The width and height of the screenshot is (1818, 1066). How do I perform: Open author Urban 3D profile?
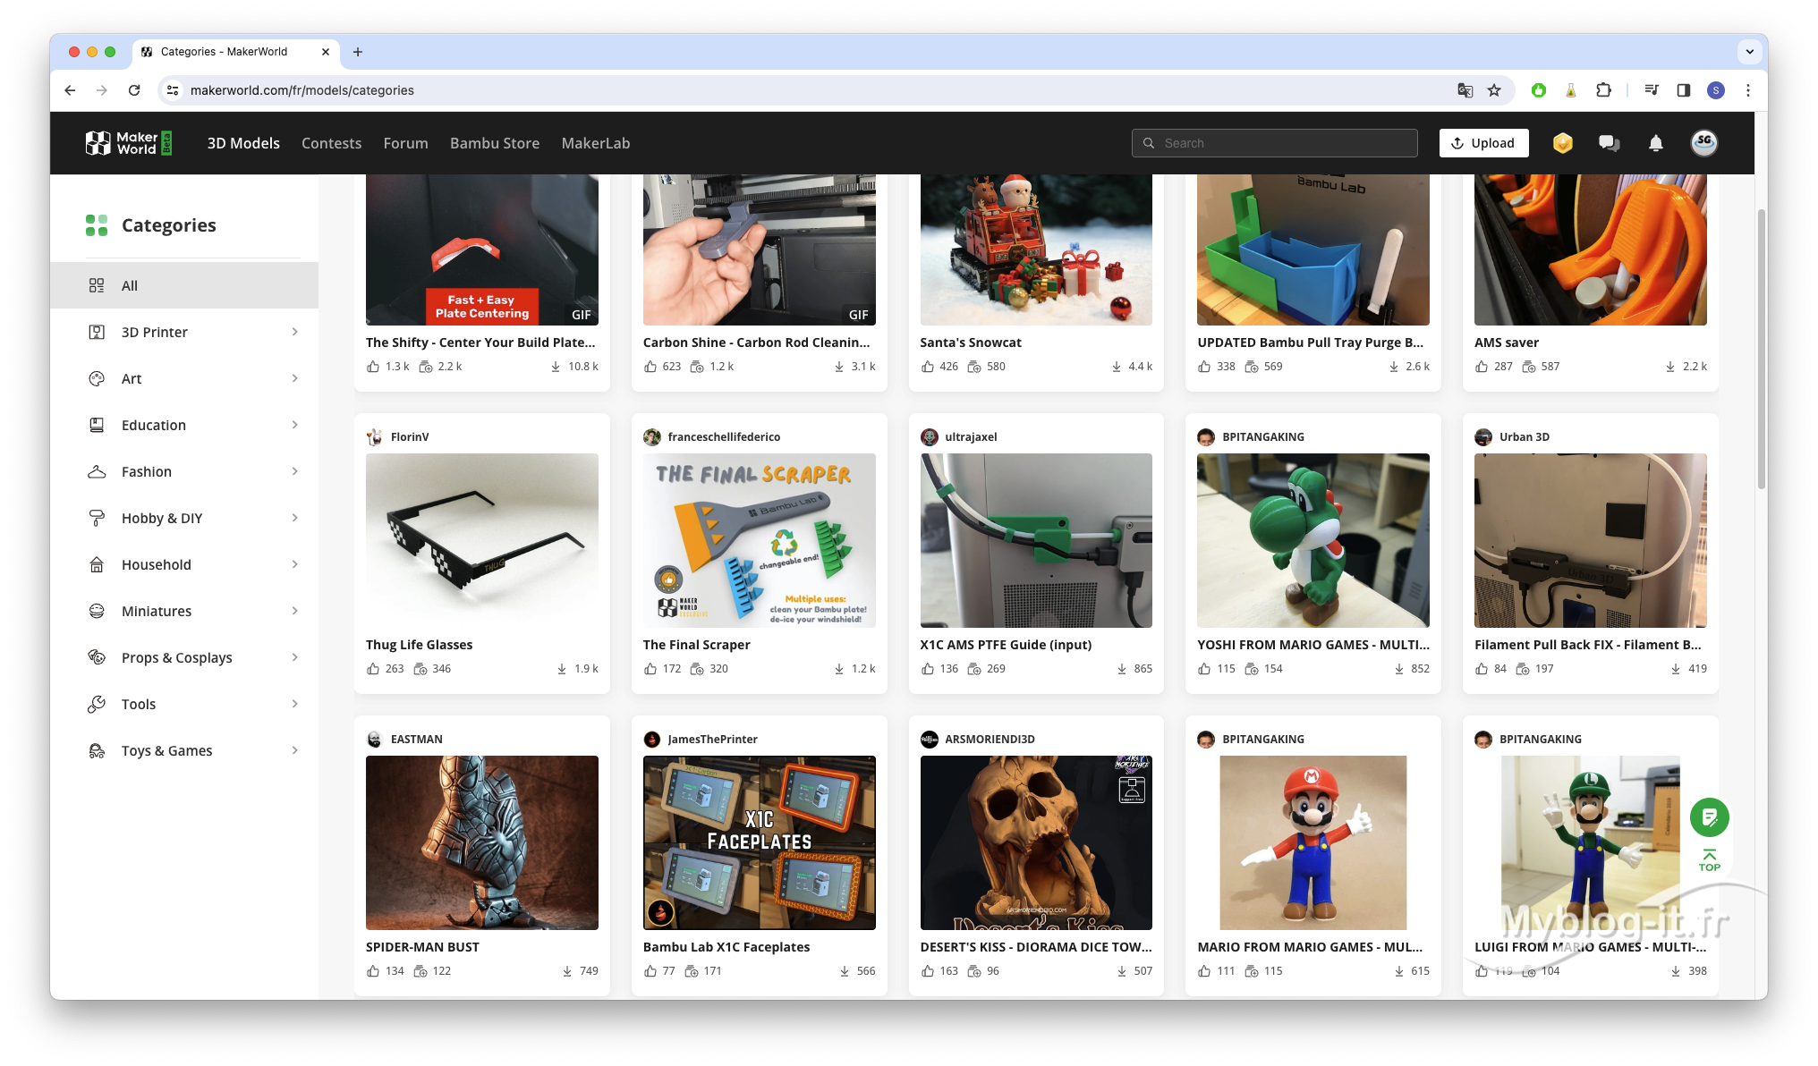pyautogui.click(x=1525, y=437)
